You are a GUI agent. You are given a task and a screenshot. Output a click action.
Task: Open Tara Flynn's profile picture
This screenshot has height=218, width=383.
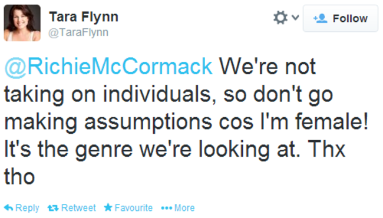click(22, 23)
